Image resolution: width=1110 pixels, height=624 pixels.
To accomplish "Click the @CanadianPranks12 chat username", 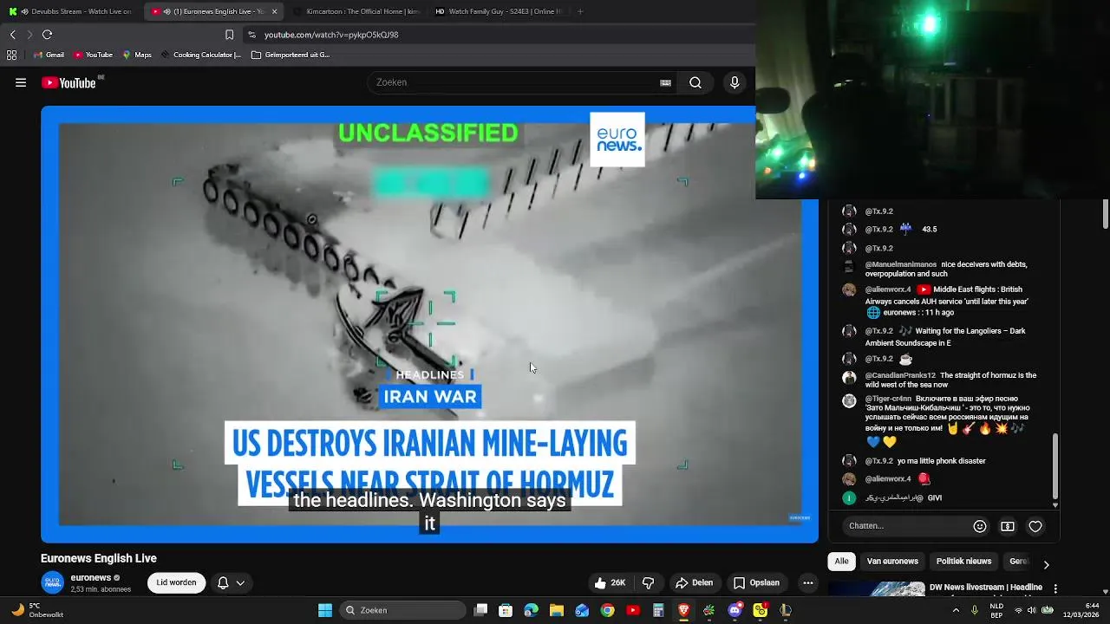I will 900,375.
